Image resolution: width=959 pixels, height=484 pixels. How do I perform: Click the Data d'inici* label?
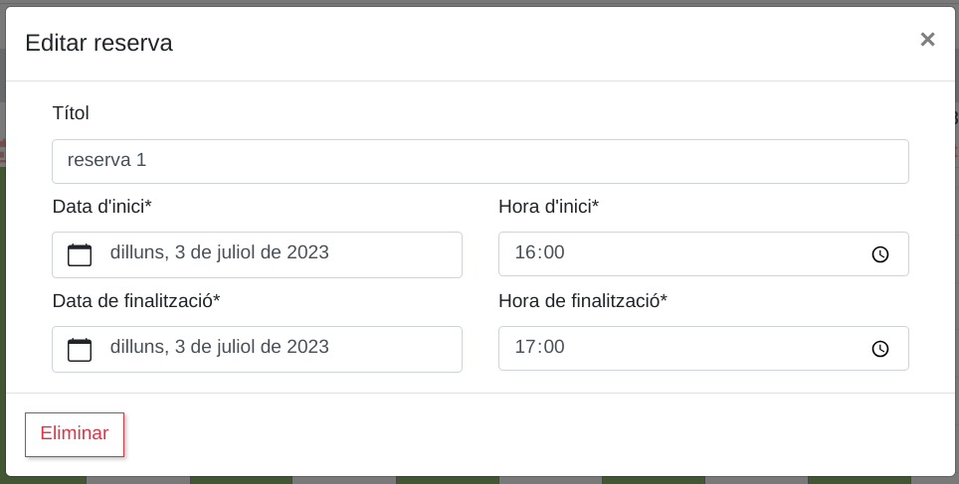coord(101,207)
